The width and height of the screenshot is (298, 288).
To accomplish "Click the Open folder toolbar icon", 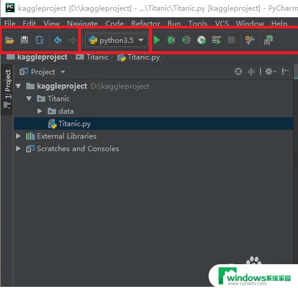I will 10,40.
